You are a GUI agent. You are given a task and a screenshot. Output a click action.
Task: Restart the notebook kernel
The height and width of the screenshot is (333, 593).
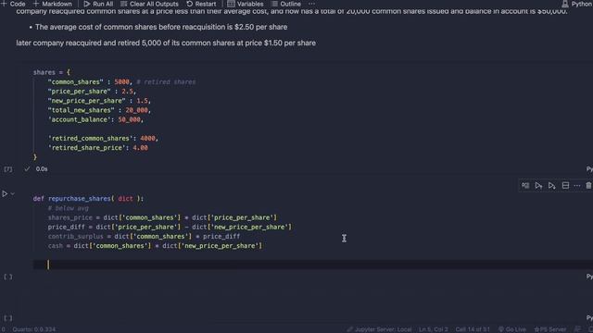(x=202, y=4)
